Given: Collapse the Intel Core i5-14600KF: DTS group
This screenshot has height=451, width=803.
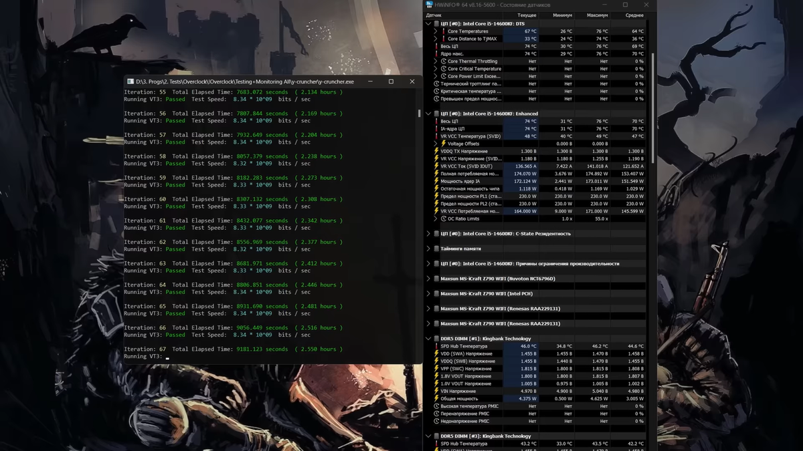Looking at the screenshot, I should click(x=429, y=24).
